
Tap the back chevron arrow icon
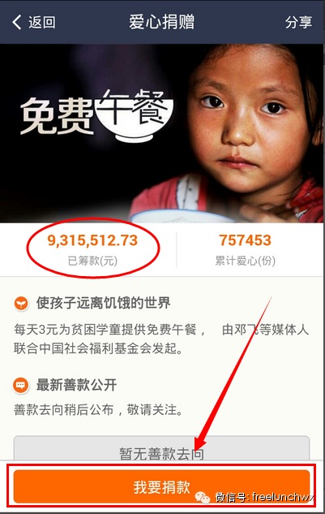17,22
